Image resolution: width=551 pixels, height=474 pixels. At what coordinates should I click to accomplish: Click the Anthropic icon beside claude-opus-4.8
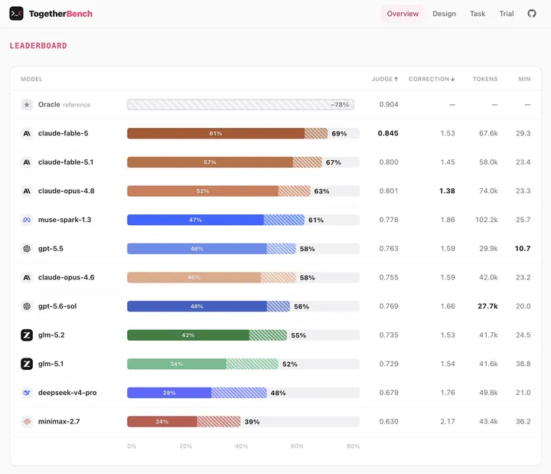[27, 191]
